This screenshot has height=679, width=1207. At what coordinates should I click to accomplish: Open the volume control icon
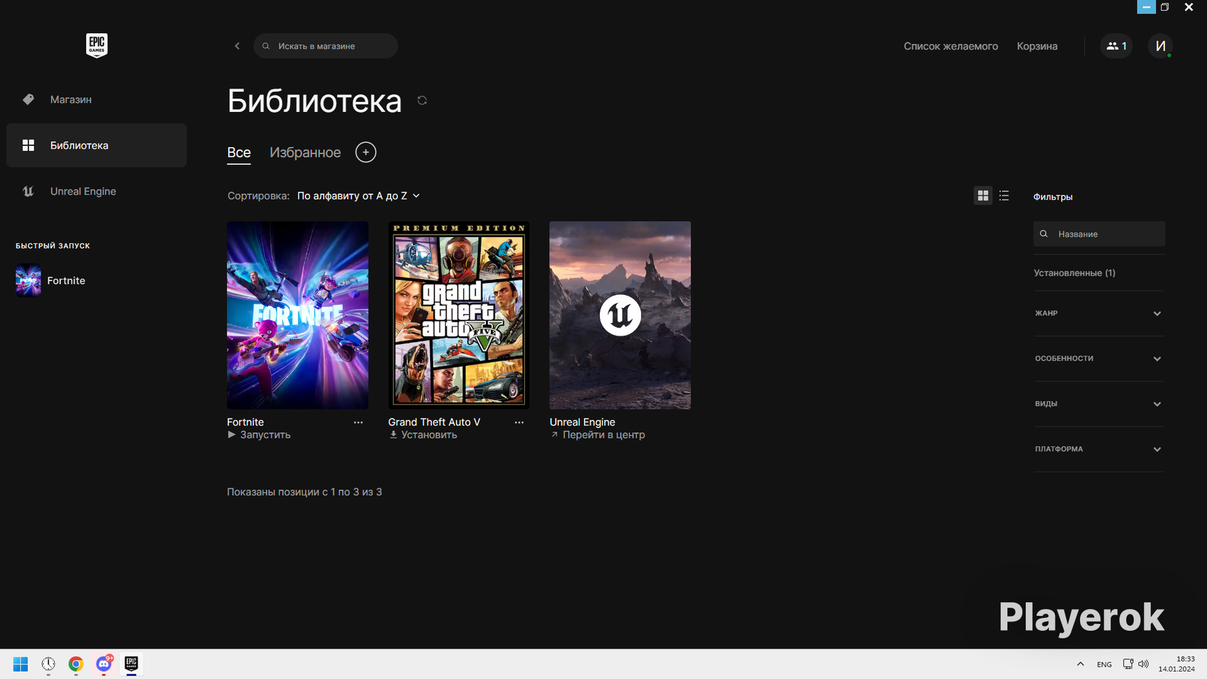1143,664
